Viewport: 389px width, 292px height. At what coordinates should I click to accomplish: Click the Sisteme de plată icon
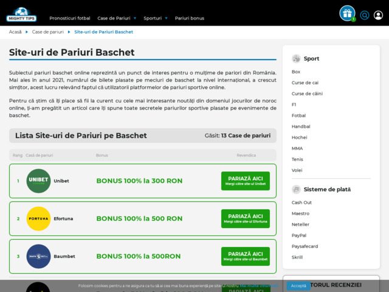pos(296,189)
